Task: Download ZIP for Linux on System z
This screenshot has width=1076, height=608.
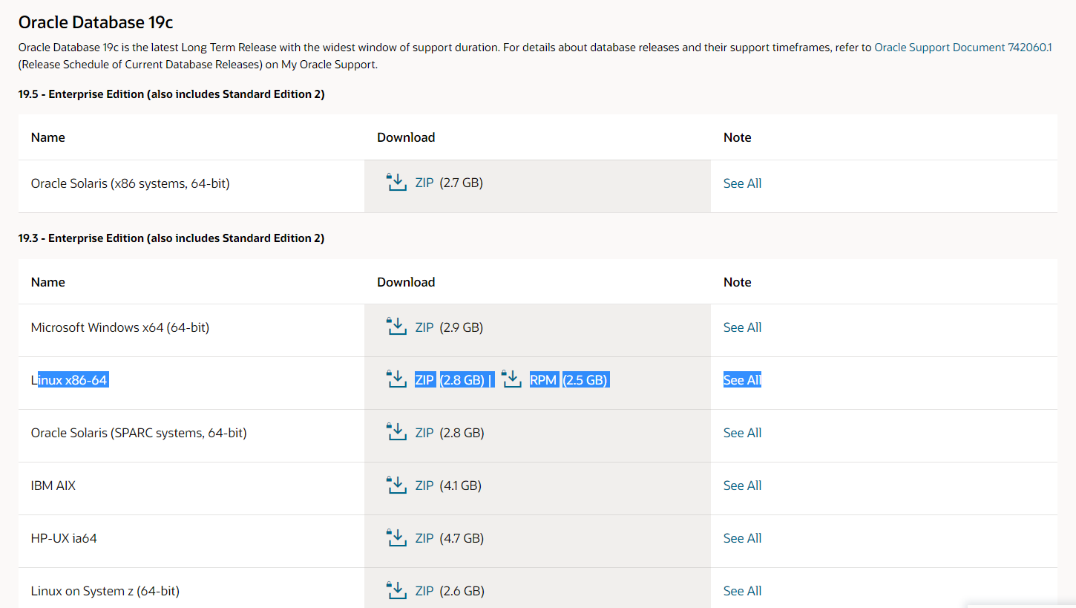Action: 424,590
